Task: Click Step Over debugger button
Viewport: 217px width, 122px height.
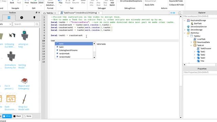Action: (x=98, y=3)
